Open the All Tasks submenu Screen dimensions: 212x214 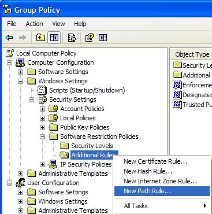click(x=162, y=206)
